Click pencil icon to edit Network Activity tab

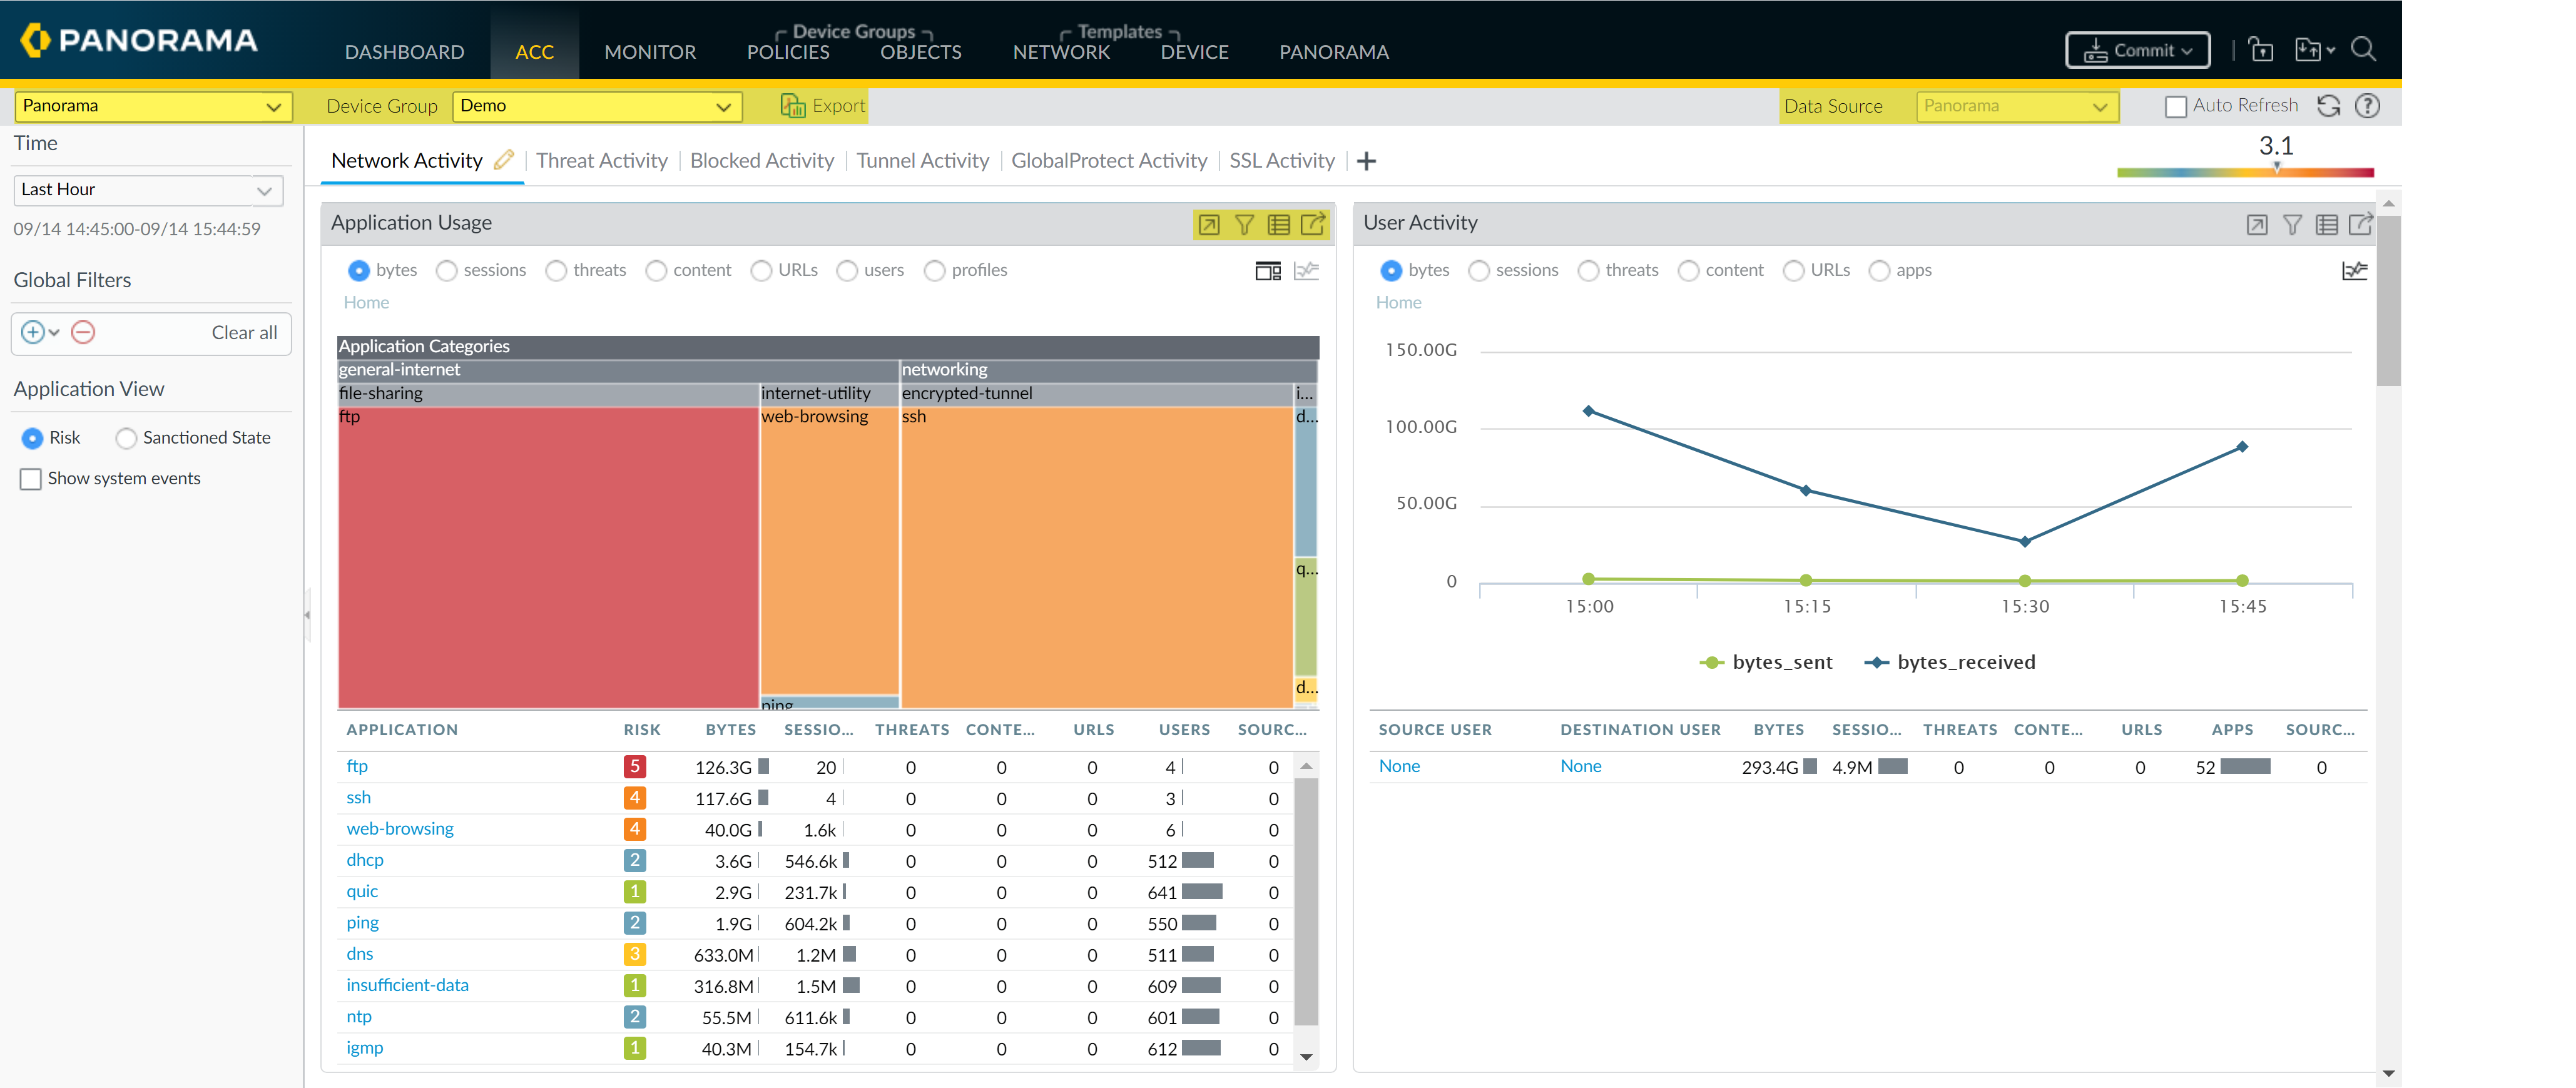tap(504, 160)
